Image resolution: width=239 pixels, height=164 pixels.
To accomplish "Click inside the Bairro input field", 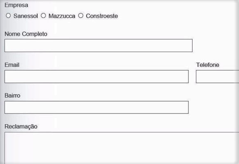I will click(x=97, y=107).
